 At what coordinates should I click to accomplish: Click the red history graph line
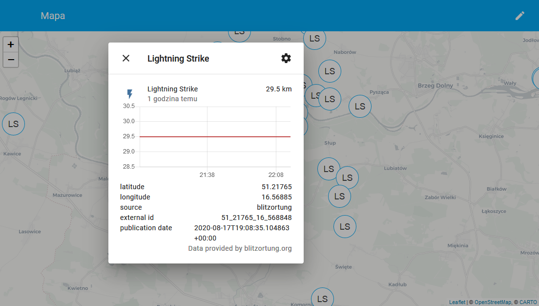point(215,137)
